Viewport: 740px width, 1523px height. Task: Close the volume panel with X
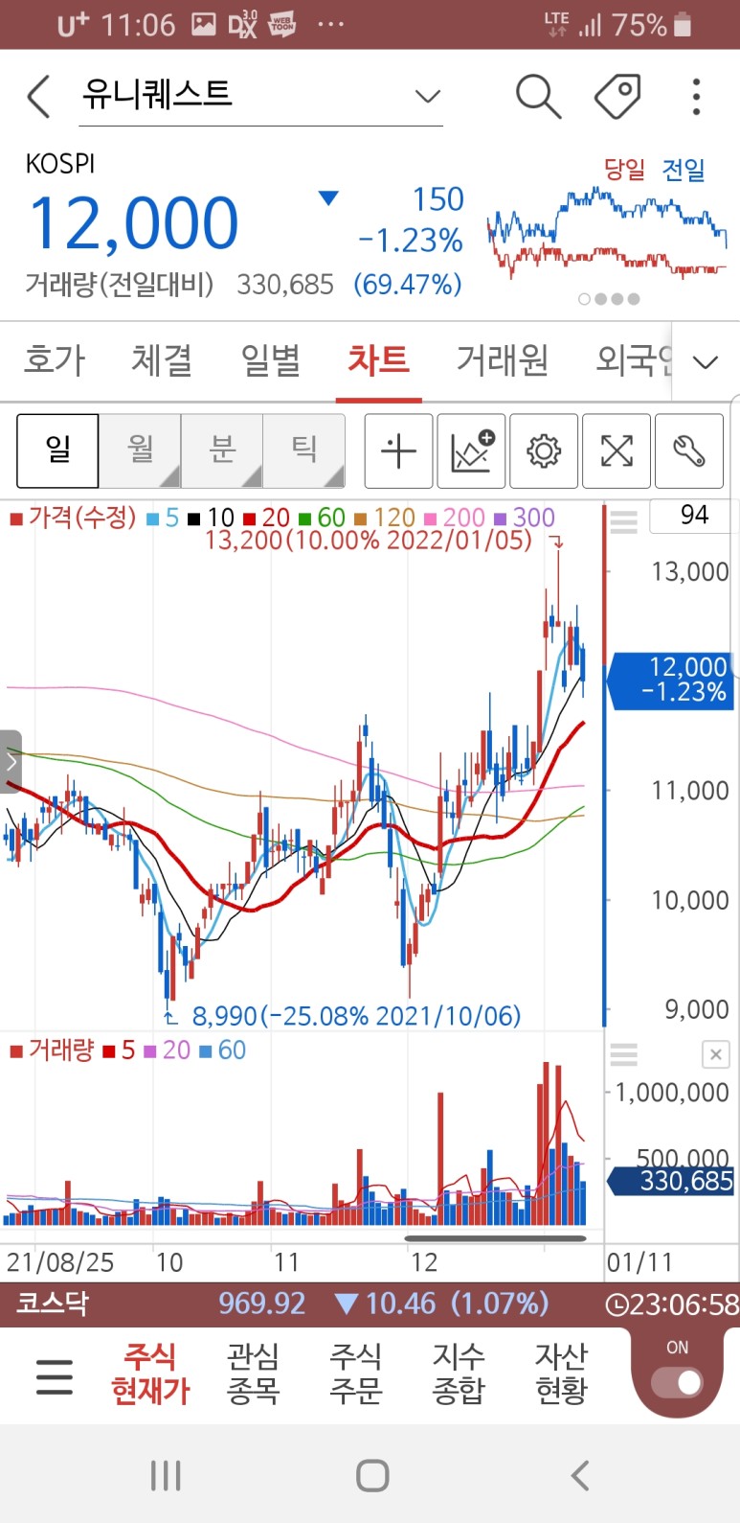(x=716, y=1055)
